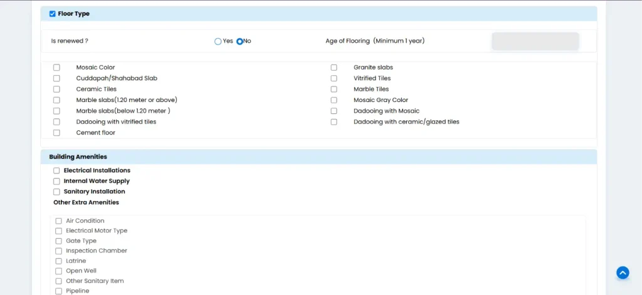Enable the Ceramic Tiles checkbox
642x295 pixels.
pyautogui.click(x=56, y=89)
